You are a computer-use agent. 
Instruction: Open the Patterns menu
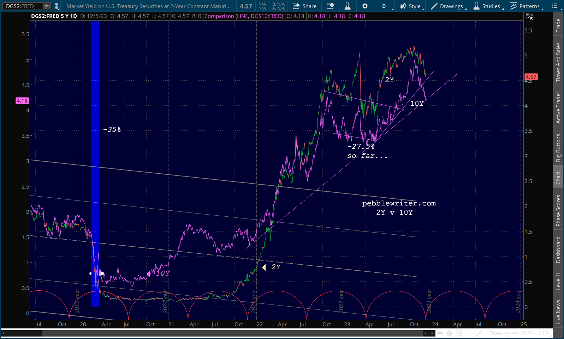coord(525,6)
